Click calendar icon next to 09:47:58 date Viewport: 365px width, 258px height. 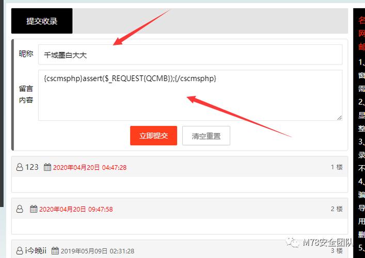[34, 209]
